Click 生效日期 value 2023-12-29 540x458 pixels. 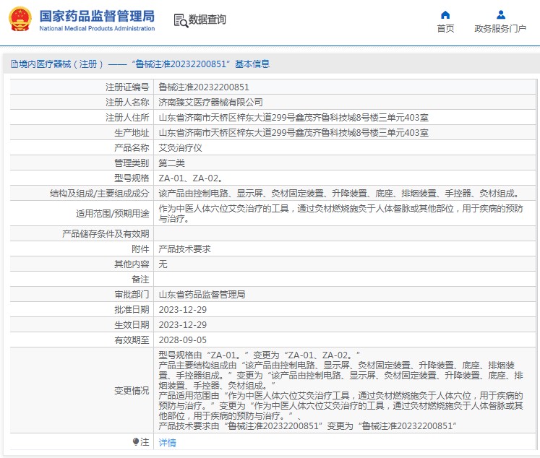[x=182, y=325]
